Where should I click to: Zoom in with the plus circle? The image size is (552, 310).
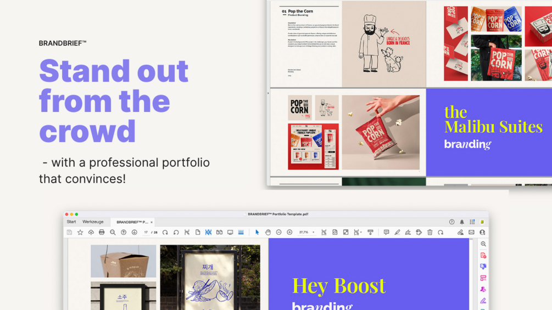pyautogui.click(x=289, y=232)
